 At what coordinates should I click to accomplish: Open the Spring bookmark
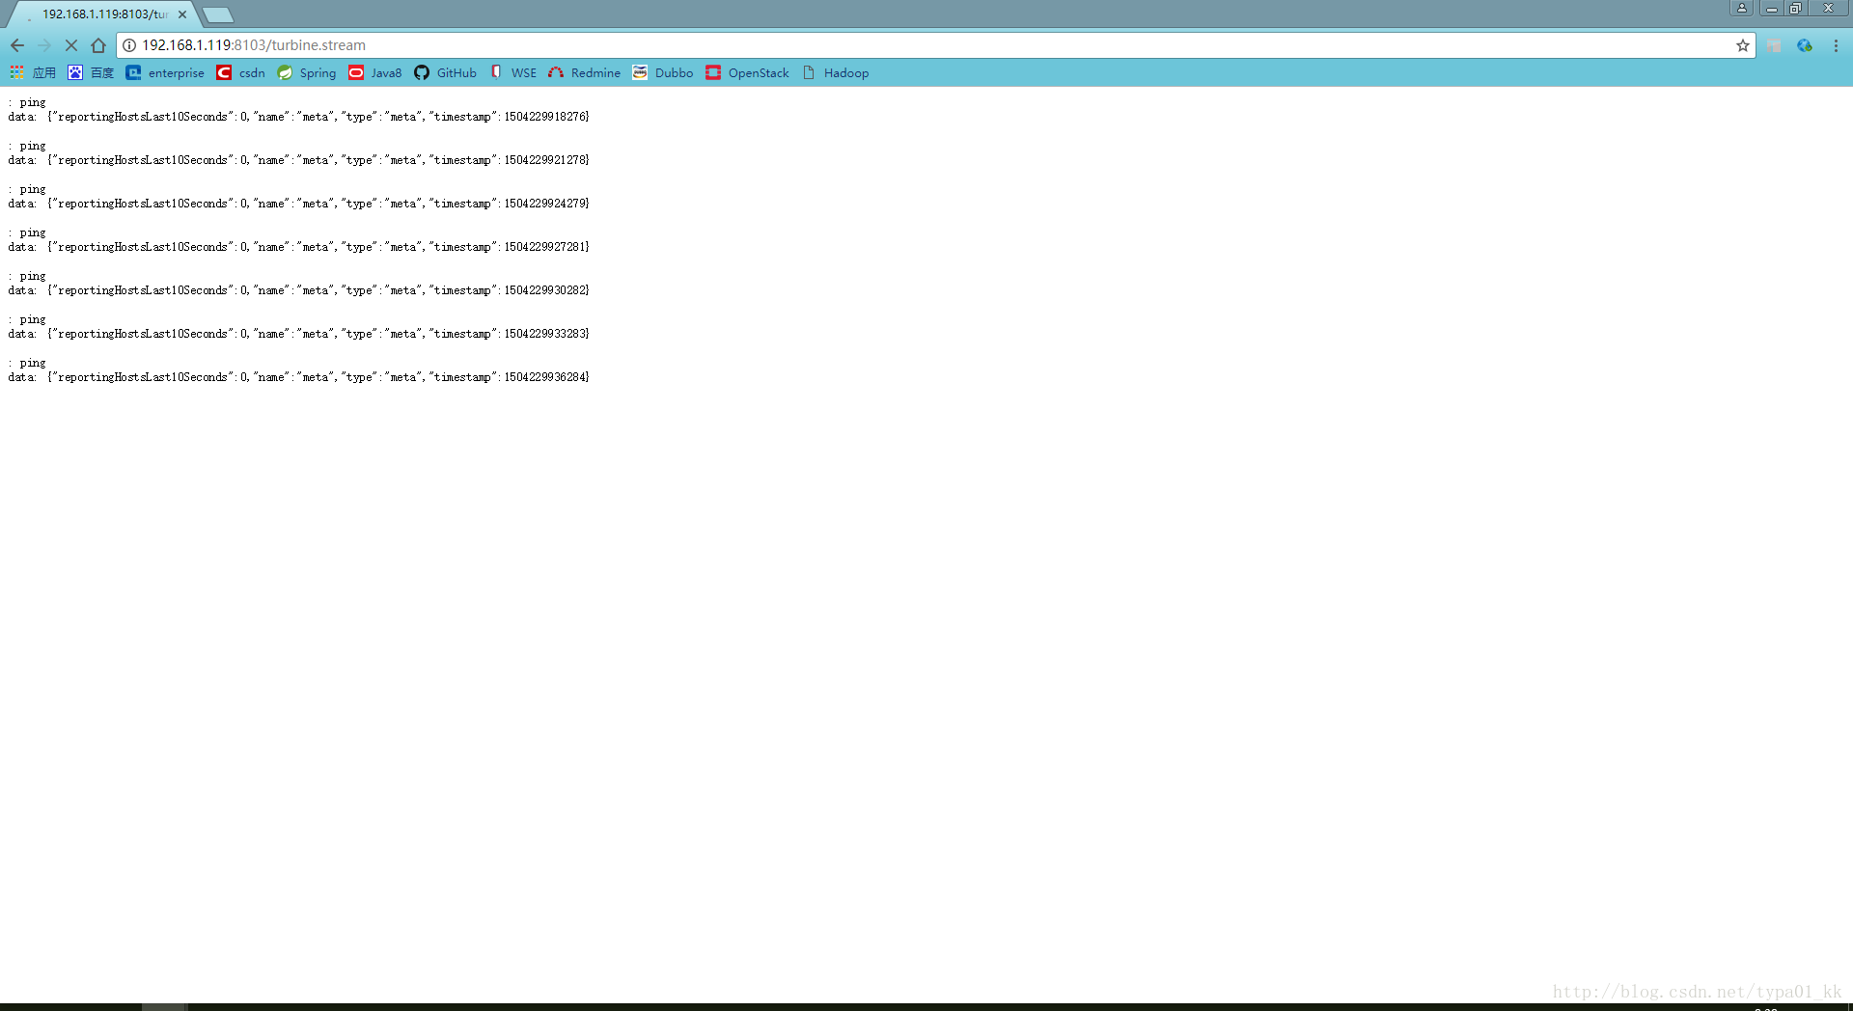tap(307, 72)
